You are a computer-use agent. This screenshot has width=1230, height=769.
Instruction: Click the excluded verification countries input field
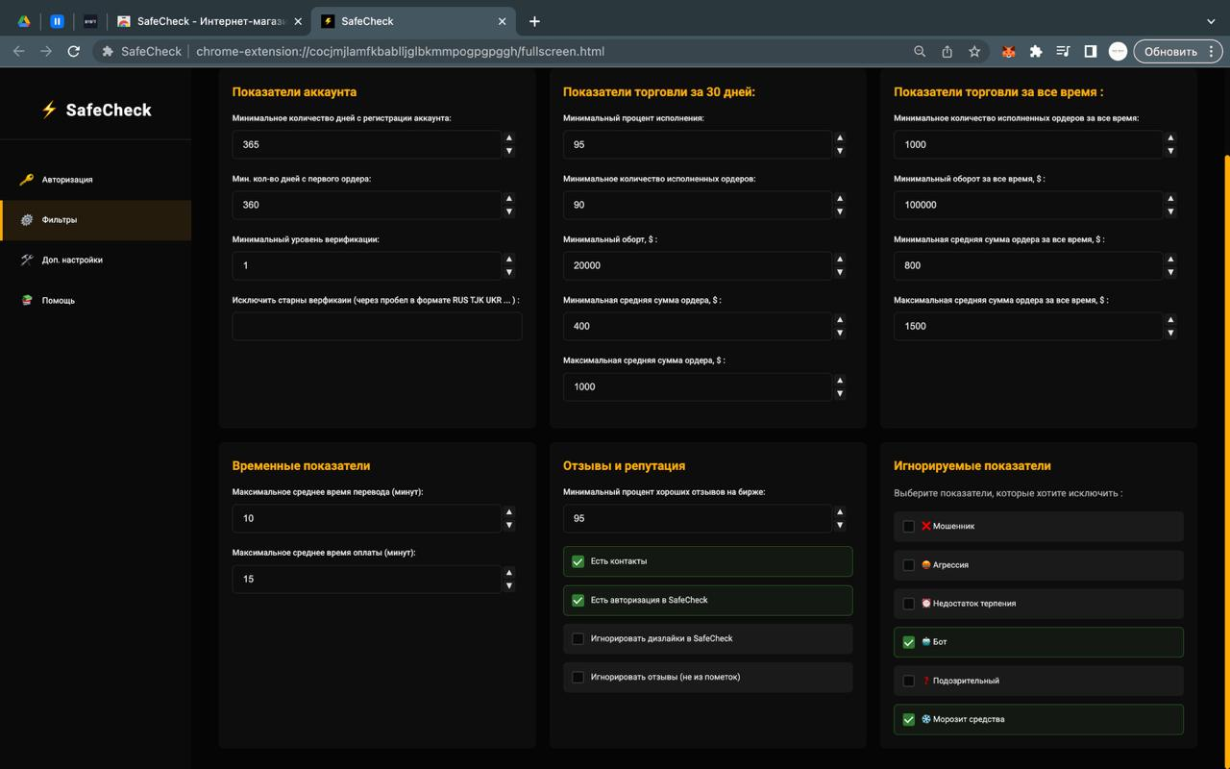(377, 326)
